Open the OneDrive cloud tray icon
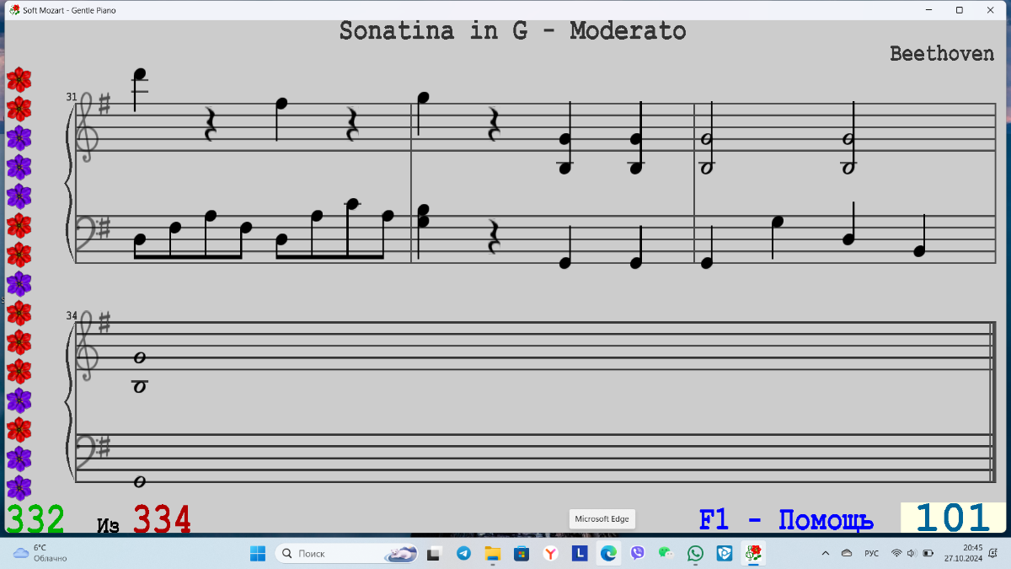This screenshot has height=569, width=1011. [x=847, y=553]
